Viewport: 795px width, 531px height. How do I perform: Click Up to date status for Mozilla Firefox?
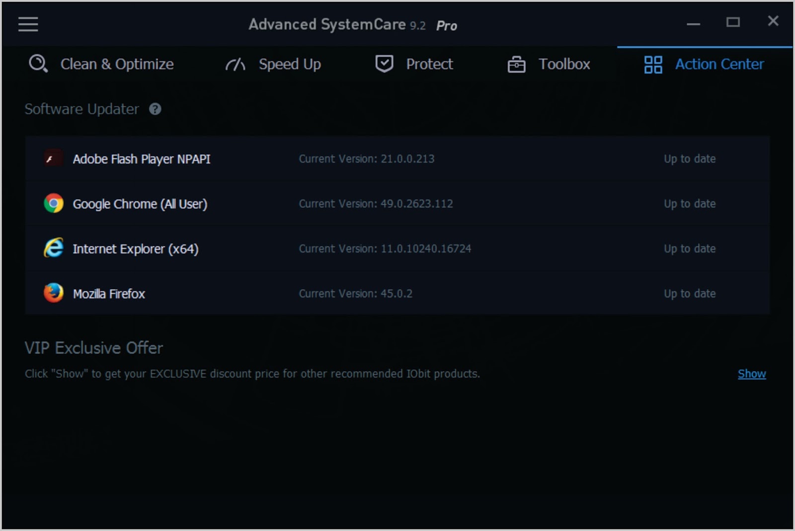point(690,294)
